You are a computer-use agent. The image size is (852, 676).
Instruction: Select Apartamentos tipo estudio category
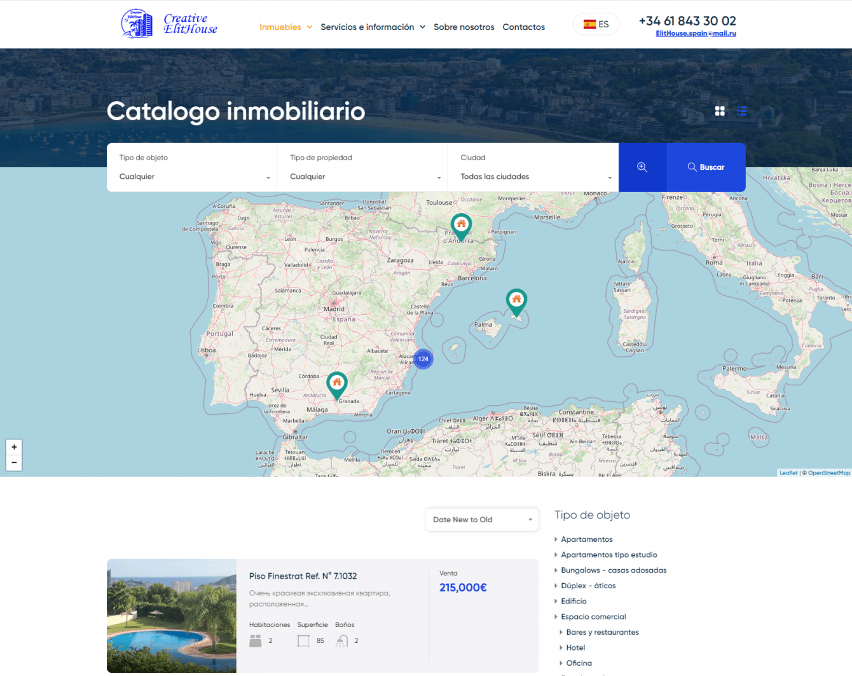[x=609, y=555]
